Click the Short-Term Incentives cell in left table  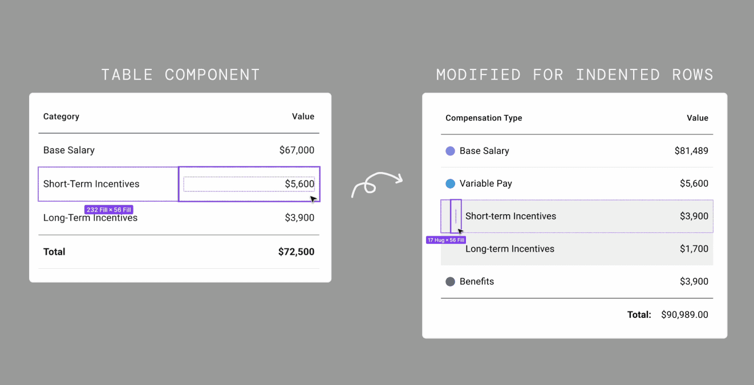tap(108, 184)
